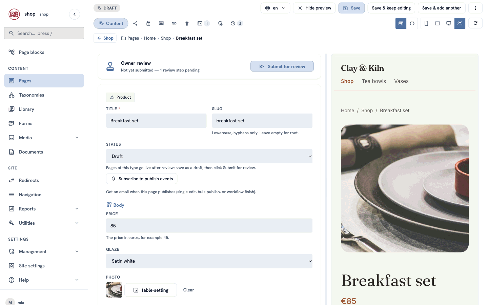Open Redirects in sidebar
The image size is (488, 305).
(44, 180)
